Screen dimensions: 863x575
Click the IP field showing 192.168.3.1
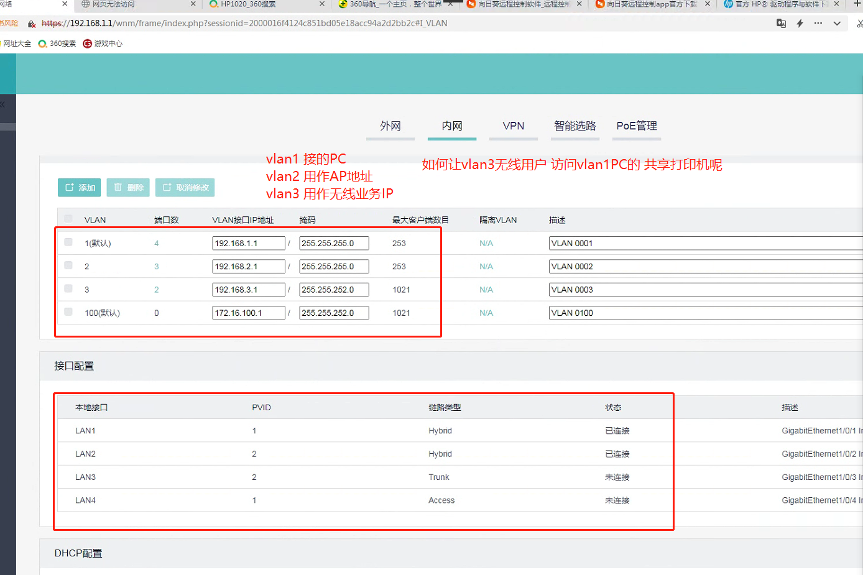coord(249,290)
